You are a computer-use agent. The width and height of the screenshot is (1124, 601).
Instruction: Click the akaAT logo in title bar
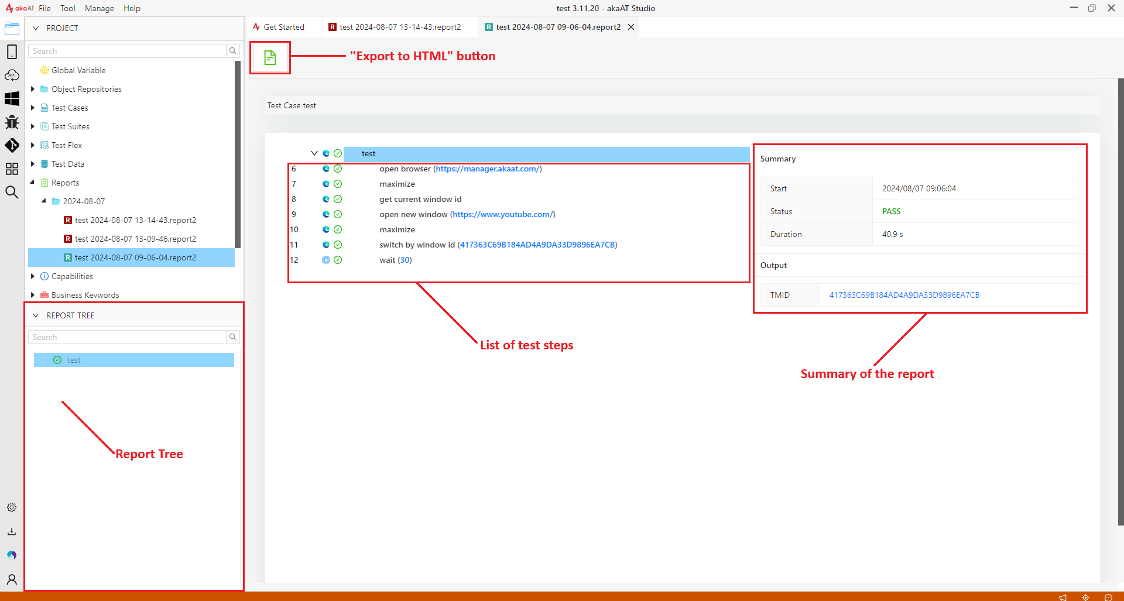(19, 8)
